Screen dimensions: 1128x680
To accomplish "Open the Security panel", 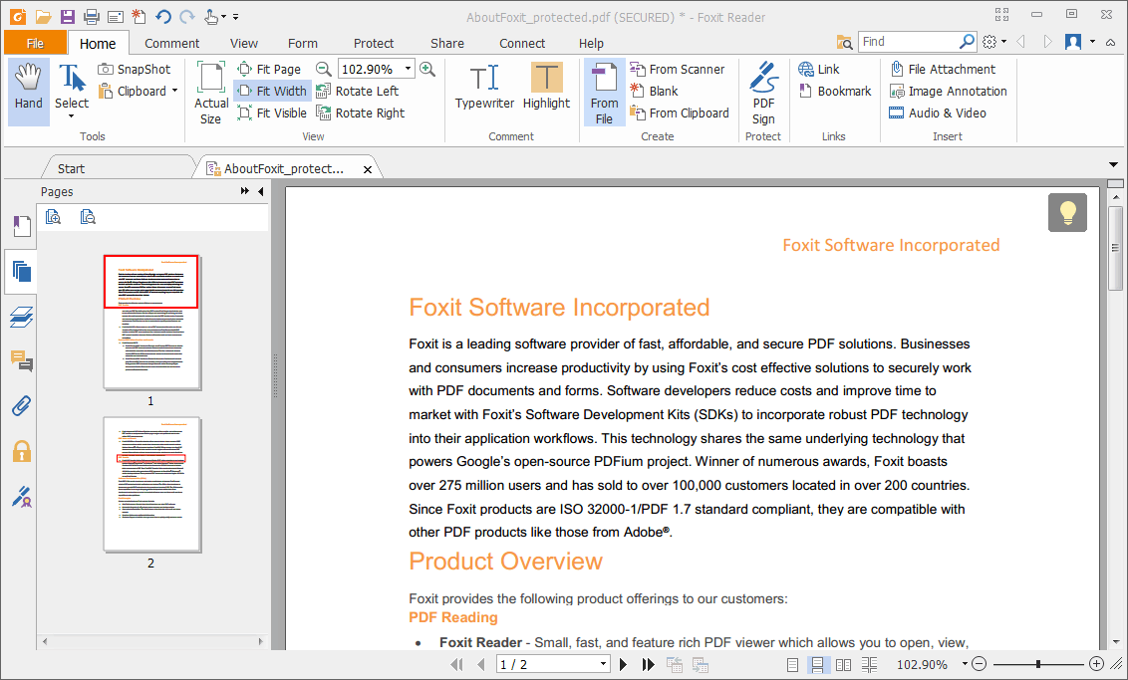I will click(21, 450).
